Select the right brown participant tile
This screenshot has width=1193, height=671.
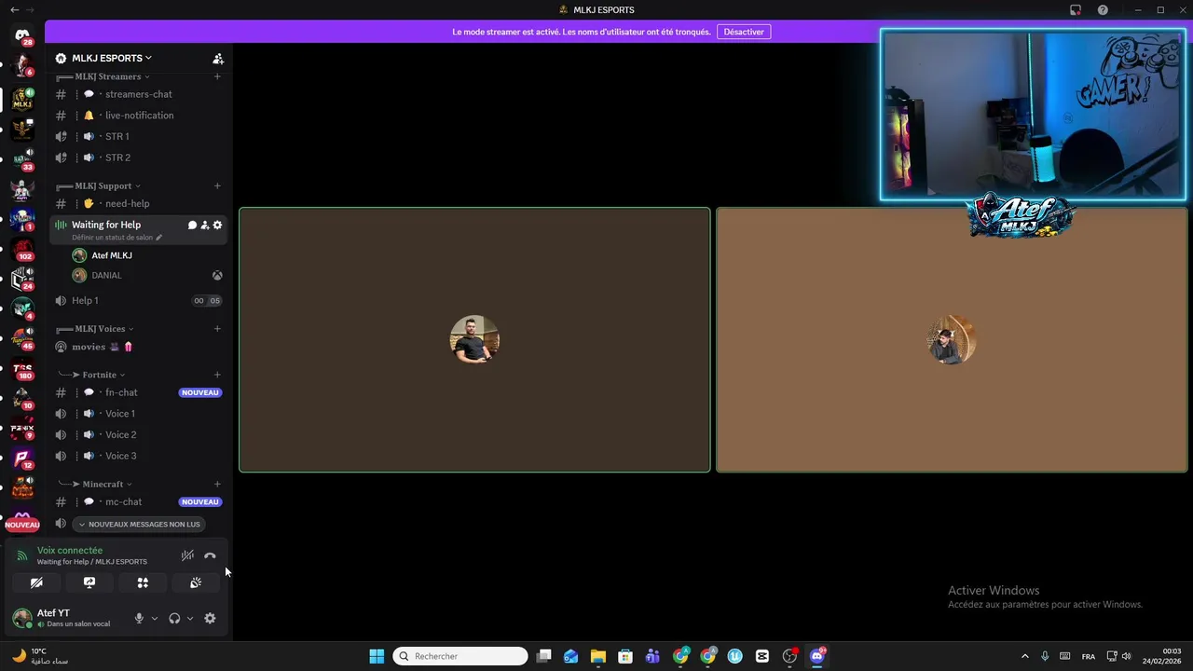click(x=952, y=340)
